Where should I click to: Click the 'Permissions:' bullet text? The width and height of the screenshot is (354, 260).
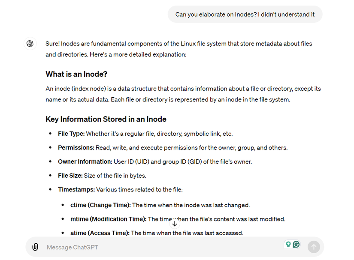pos(76,148)
